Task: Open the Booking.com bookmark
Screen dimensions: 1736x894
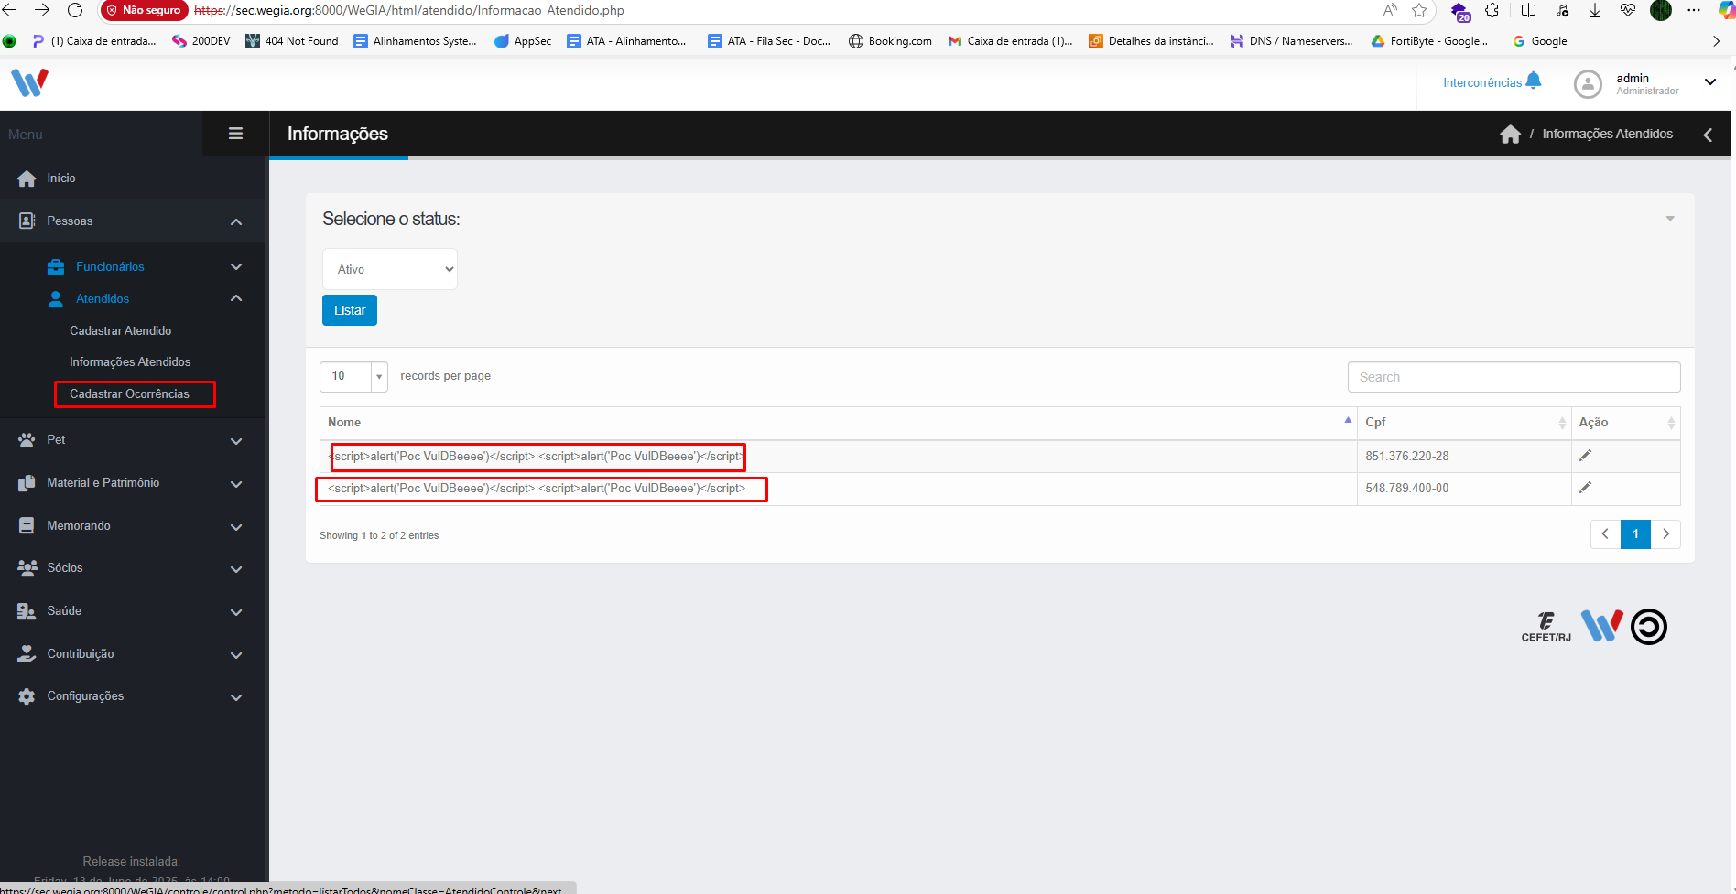Action: click(890, 41)
